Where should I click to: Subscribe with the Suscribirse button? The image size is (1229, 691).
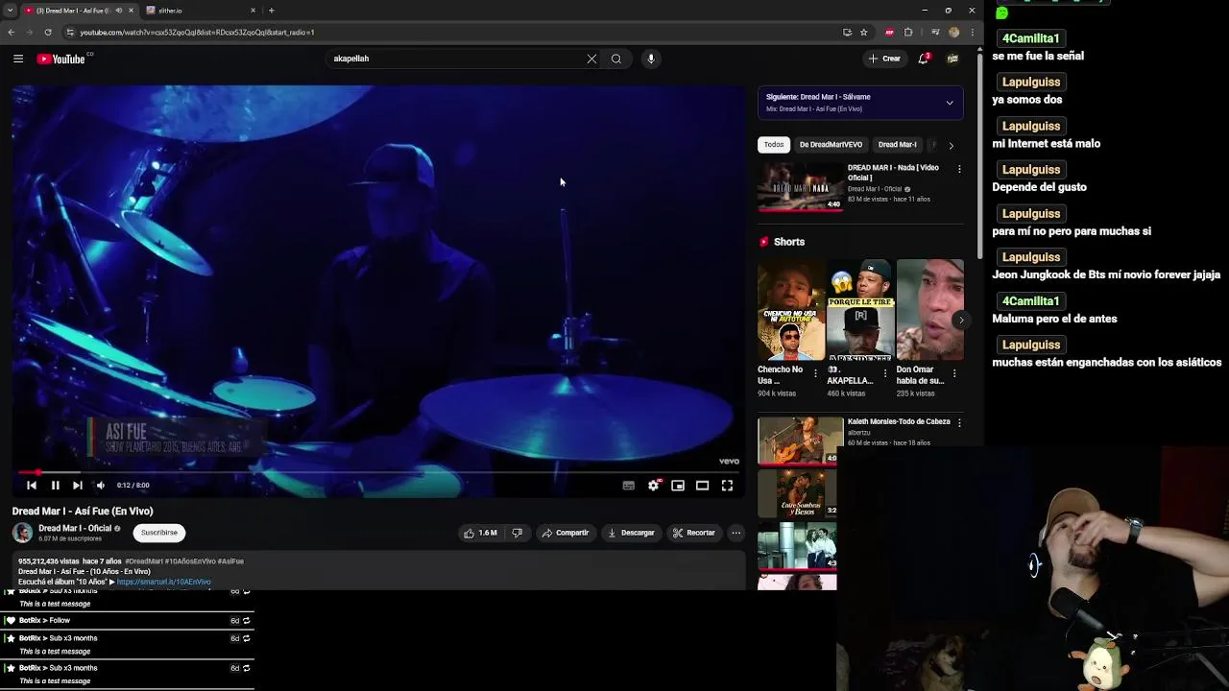[159, 533]
